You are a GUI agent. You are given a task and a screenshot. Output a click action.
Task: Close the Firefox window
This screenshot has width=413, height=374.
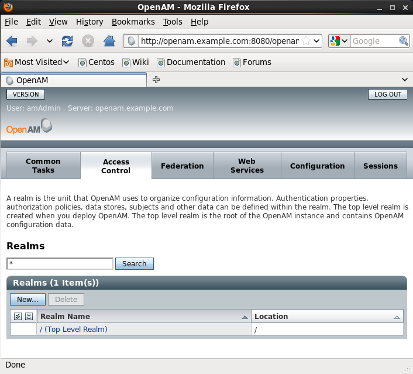point(405,8)
